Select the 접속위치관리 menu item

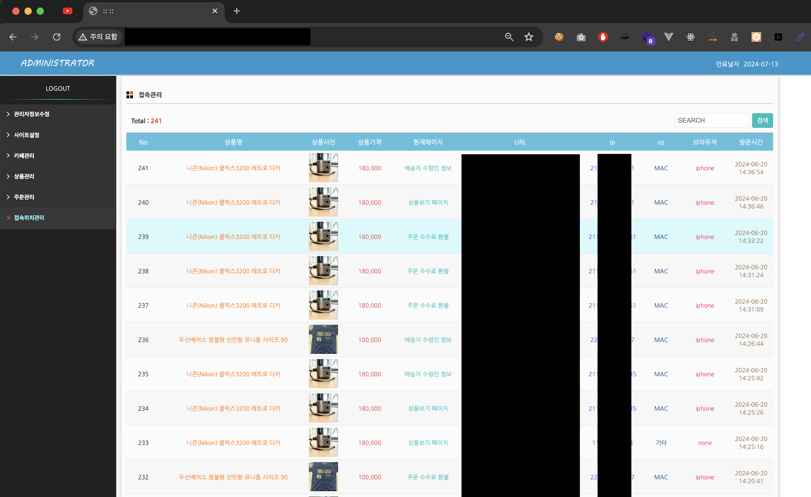29,218
